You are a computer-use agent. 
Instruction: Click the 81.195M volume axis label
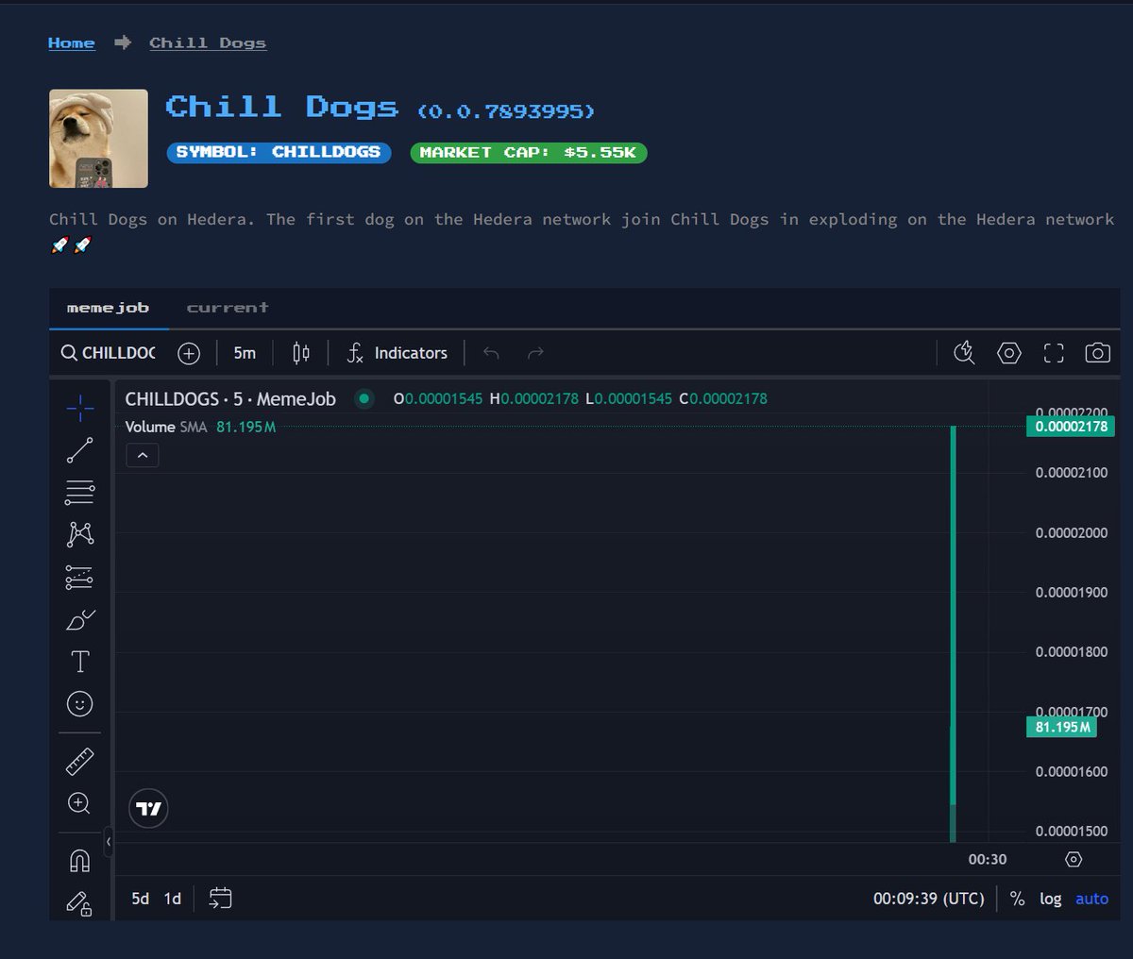point(1062,727)
